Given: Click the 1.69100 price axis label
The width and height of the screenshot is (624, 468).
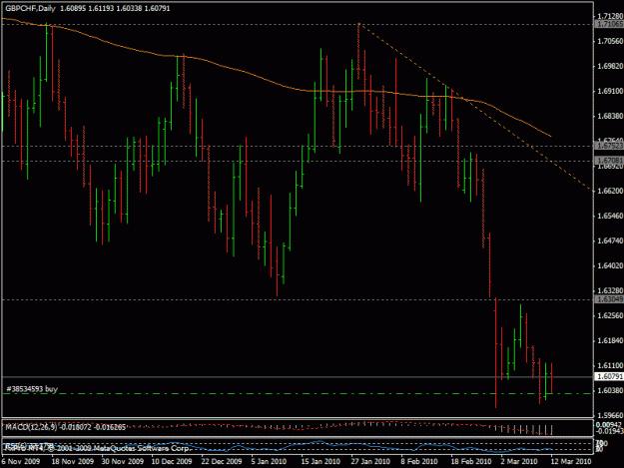Looking at the screenshot, I should pyautogui.click(x=610, y=91).
